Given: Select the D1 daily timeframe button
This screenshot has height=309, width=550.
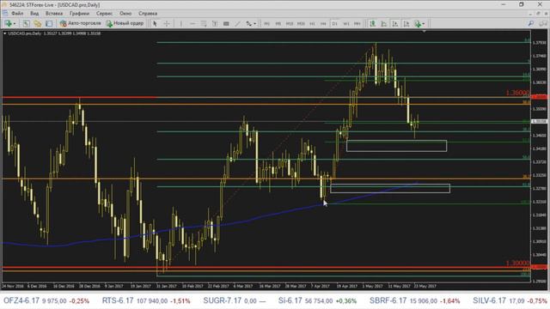Looking at the screenshot, I should [x=334, y=23].
